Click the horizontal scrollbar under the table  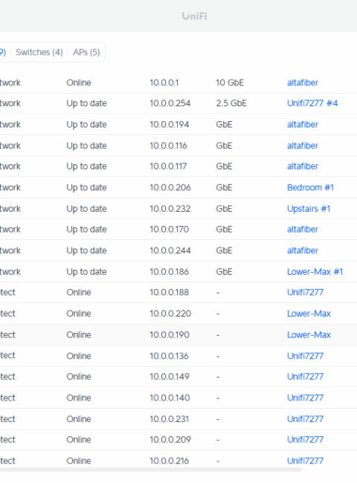pos(150,470)
